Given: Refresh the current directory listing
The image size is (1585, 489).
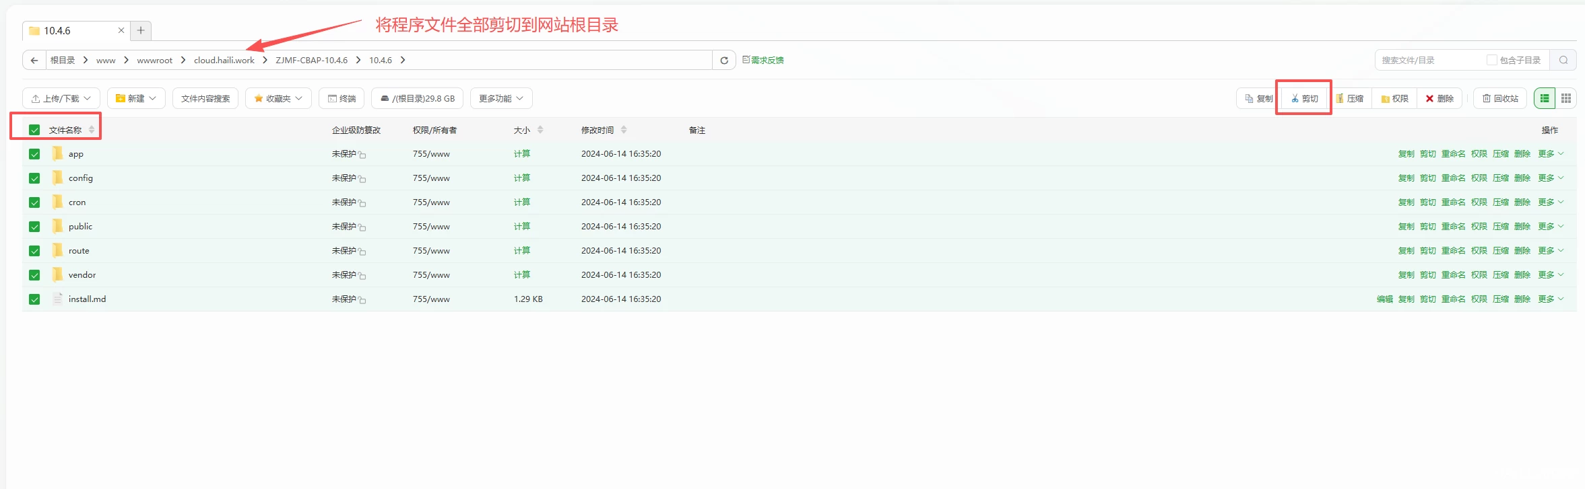Looking at the screenshot, I should click(x=724, y=61).
